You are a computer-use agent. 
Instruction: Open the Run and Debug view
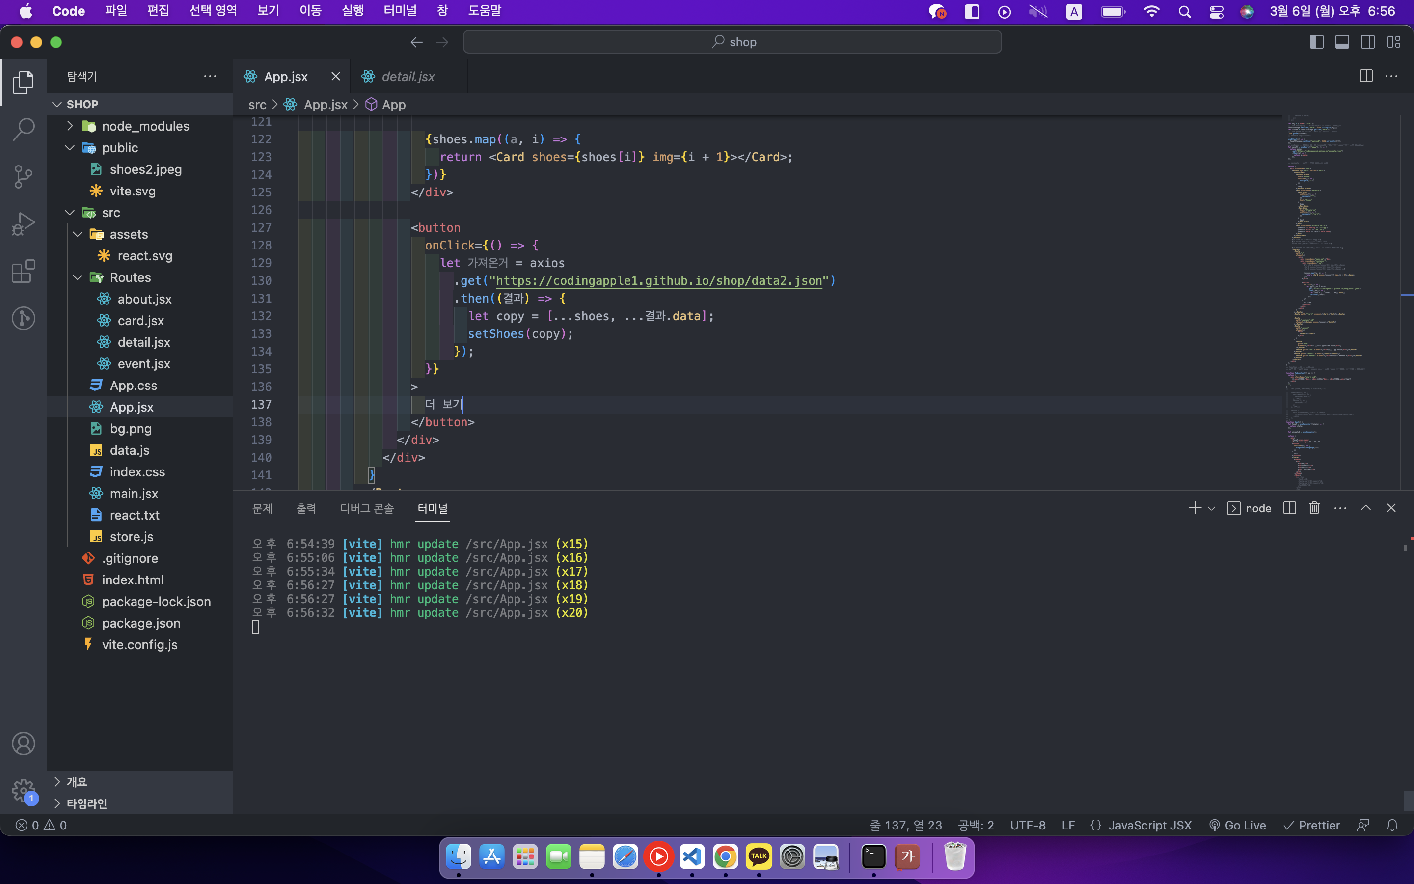point(24,224)
